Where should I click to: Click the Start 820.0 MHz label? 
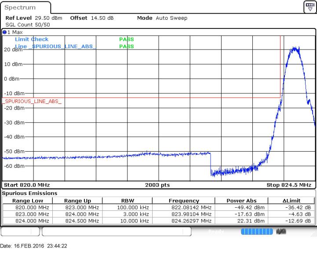[27, 185]
